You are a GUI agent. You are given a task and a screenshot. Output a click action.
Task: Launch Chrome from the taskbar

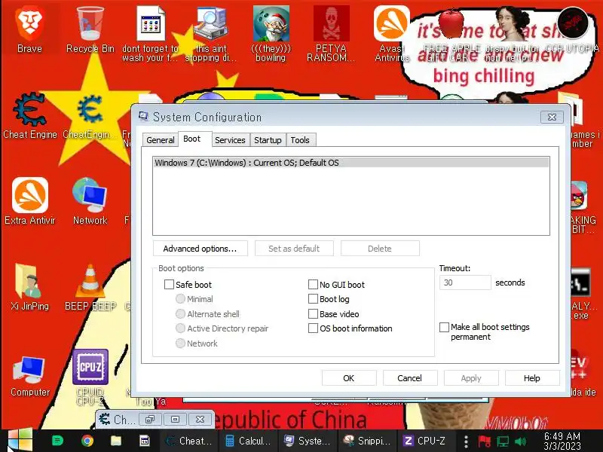coord(87,441)
